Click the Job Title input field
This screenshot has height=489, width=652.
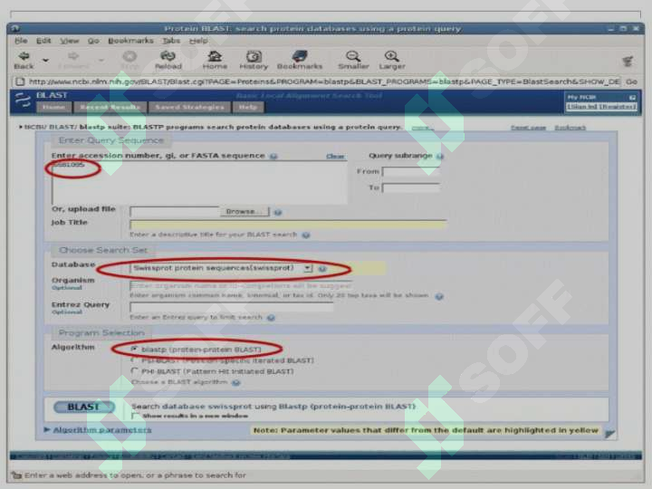[x=288, y=225]
